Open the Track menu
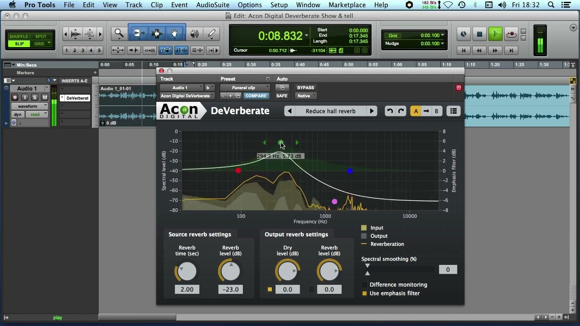Image resolution: width=580 pixels, height=326 pixels. pos(134,5)
